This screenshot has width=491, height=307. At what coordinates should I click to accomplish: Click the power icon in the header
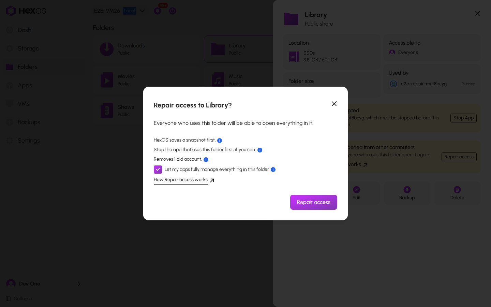tap(173, 11)
